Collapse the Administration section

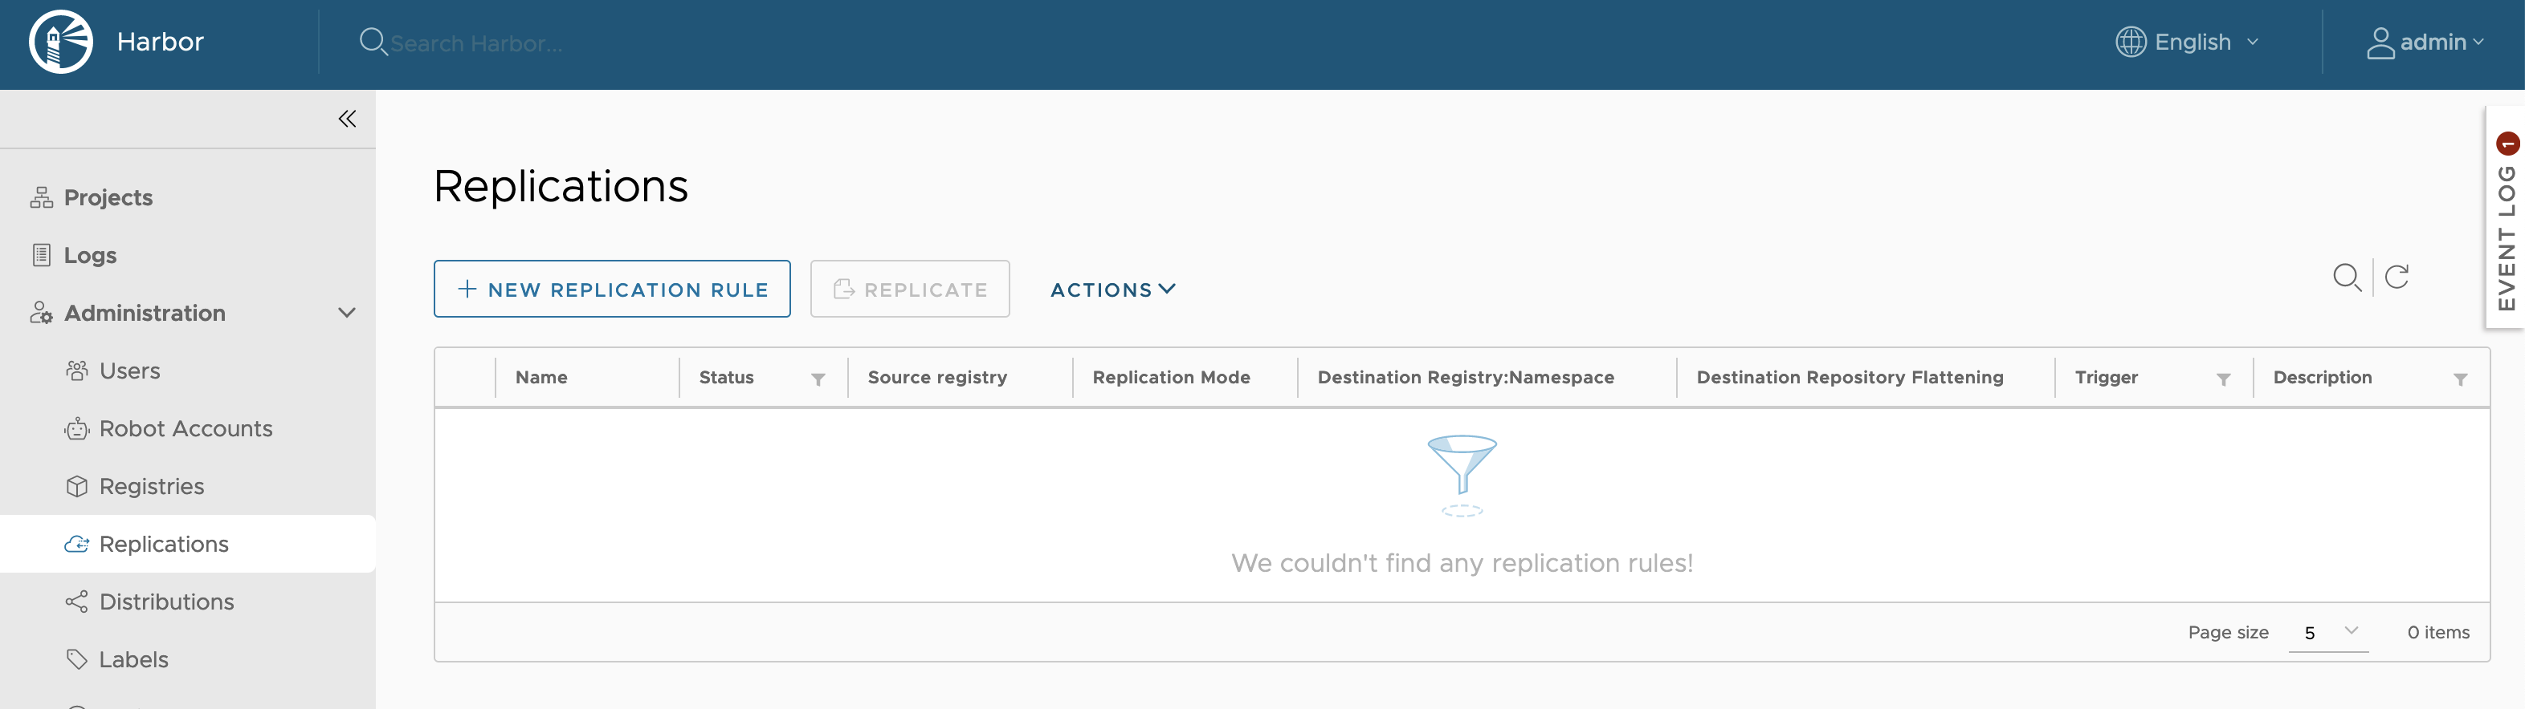346,312
